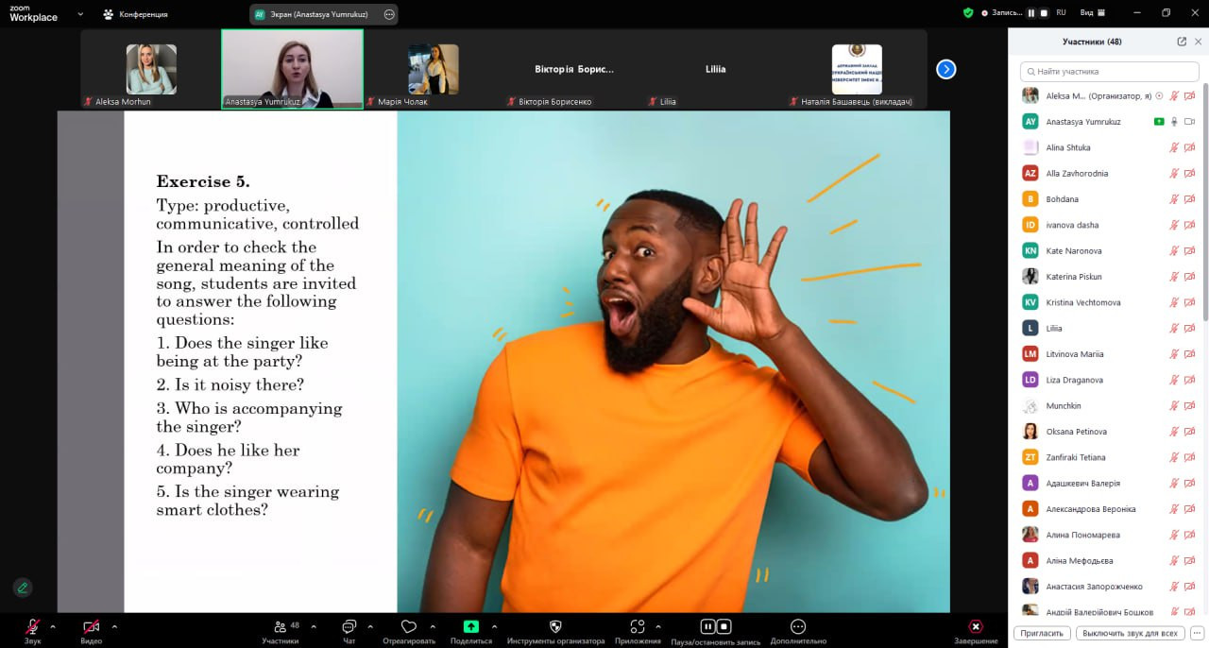This screenshot has height=648, width=1209.
Task: Click the Invite button
Action: pos(1042,633)
